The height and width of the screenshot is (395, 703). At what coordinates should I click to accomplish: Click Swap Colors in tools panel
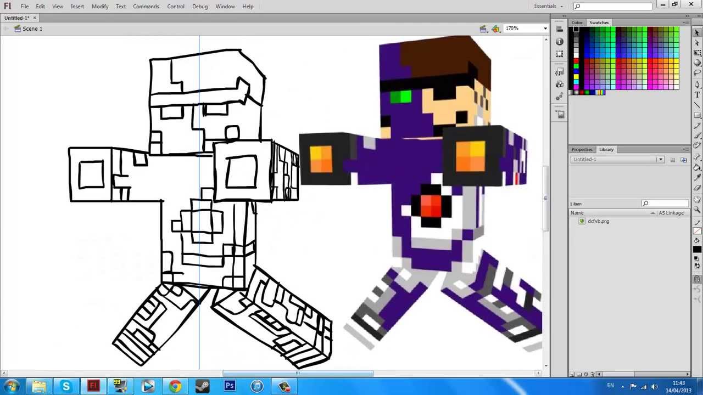coord(699,266)
